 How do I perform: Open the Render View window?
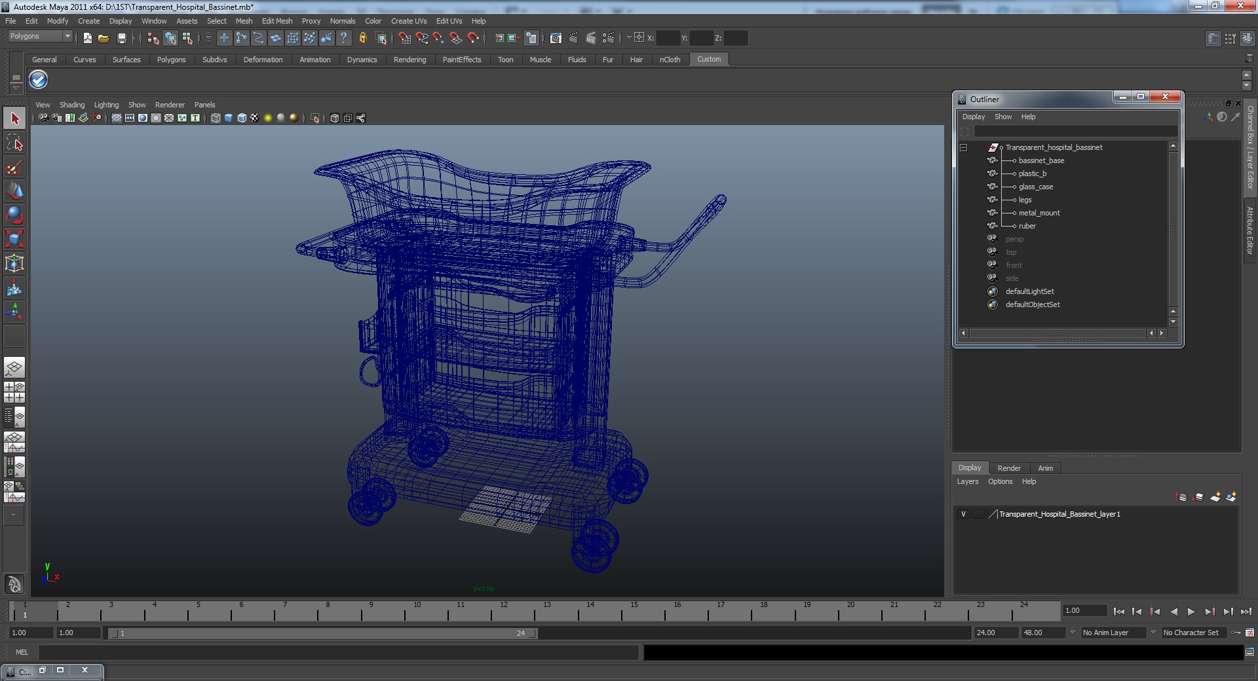pos(556,39)
